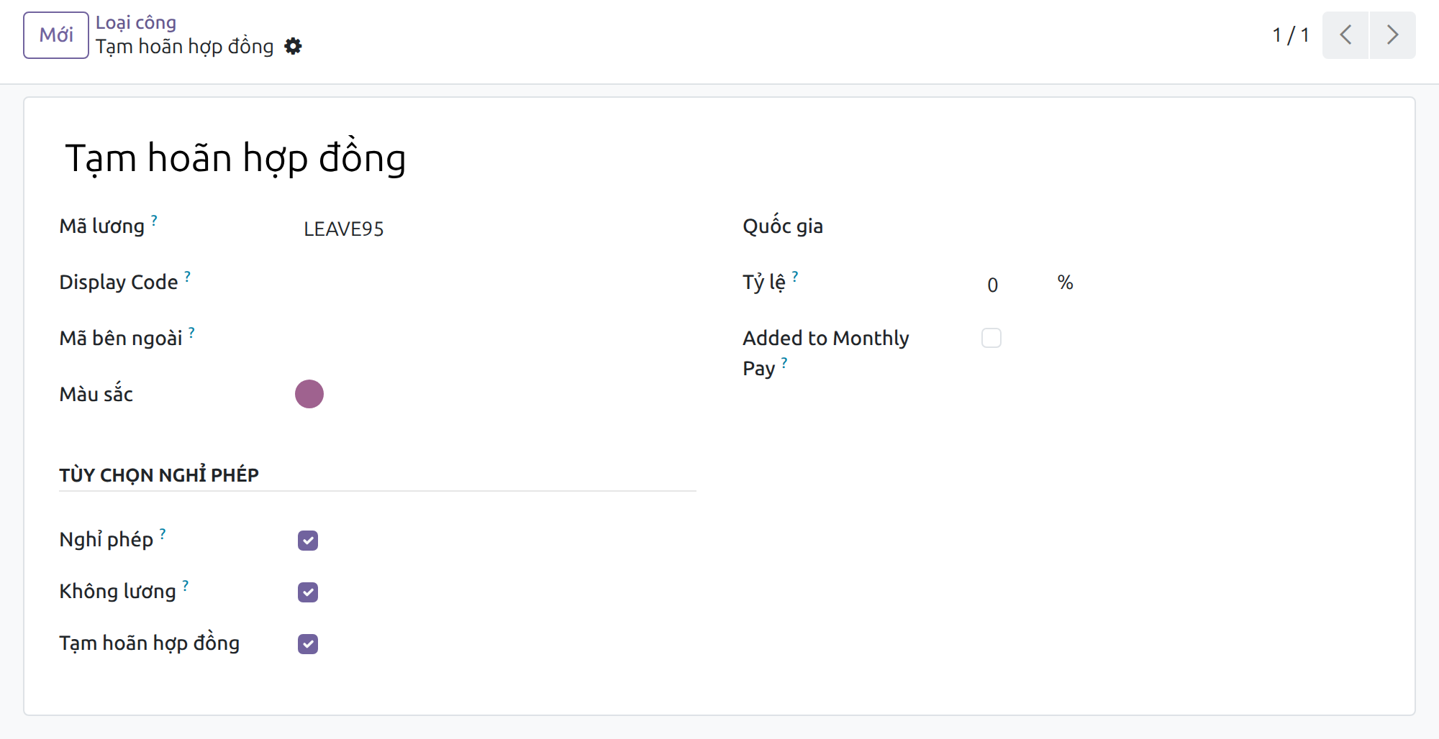Viewport: 1439px width, 739px height.
Task: Edit the LEAVE95 code field
Action: coord(496,229)
